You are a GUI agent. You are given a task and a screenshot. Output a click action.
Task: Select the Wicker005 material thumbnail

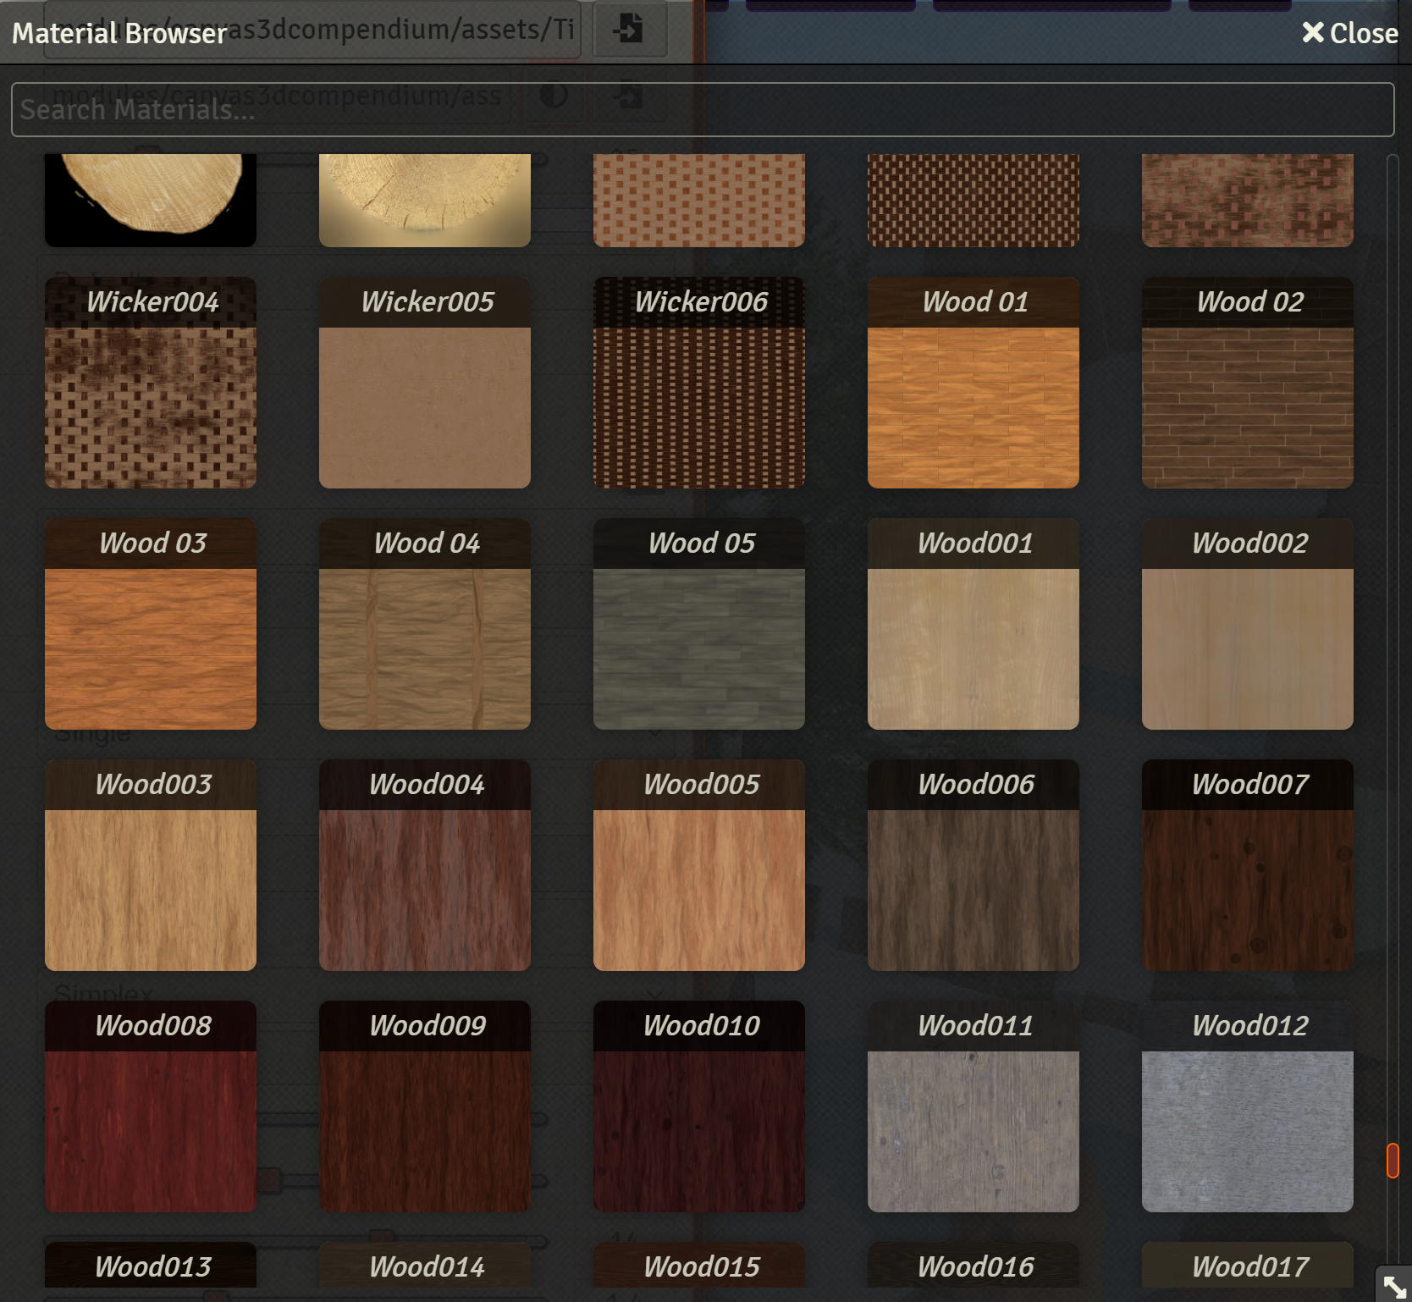tap(425, 383)
